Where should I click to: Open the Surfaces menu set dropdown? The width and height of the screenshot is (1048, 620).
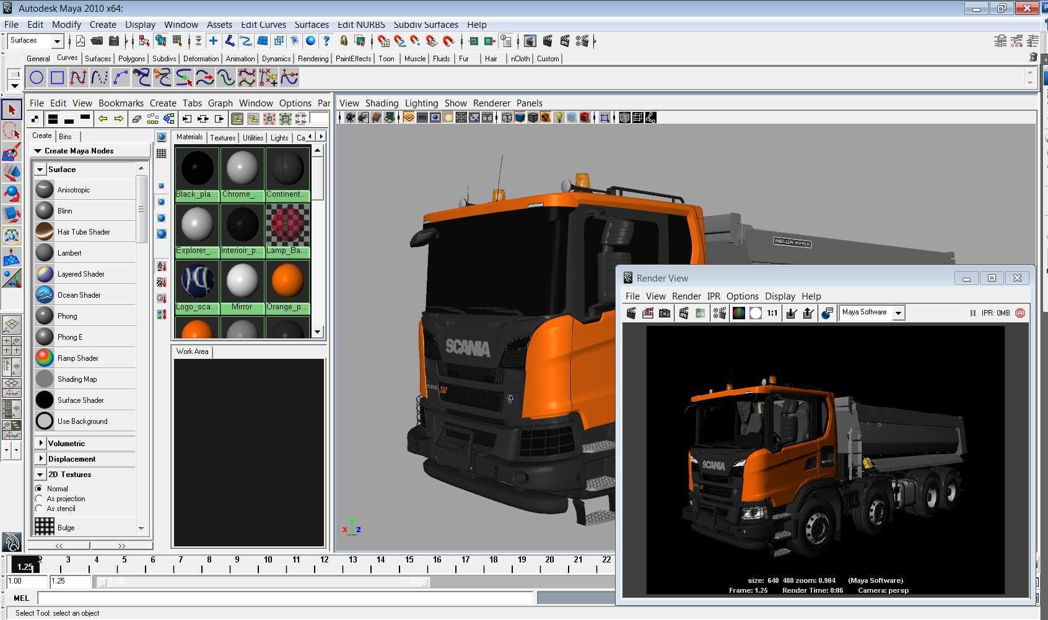point(57,41)
